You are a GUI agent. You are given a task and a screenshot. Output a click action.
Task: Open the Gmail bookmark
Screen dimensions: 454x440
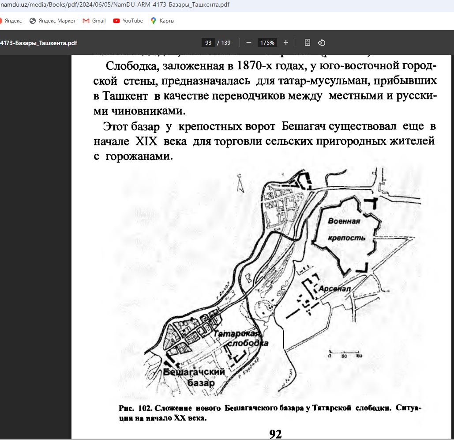pos(94,21)
